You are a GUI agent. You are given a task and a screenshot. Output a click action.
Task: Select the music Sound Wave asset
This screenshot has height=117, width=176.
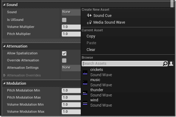(128, 82)
